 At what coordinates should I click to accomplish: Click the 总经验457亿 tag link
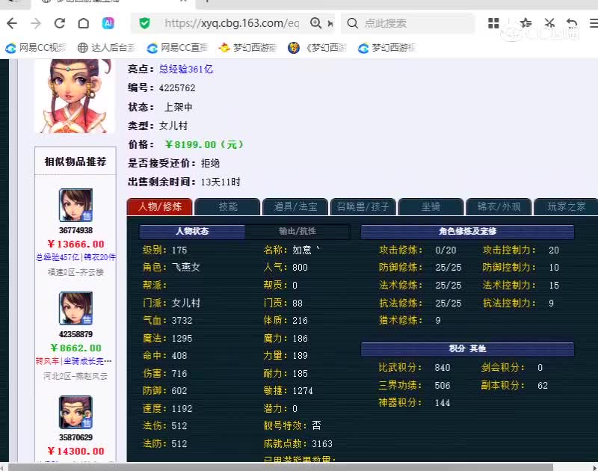[58, 257]
